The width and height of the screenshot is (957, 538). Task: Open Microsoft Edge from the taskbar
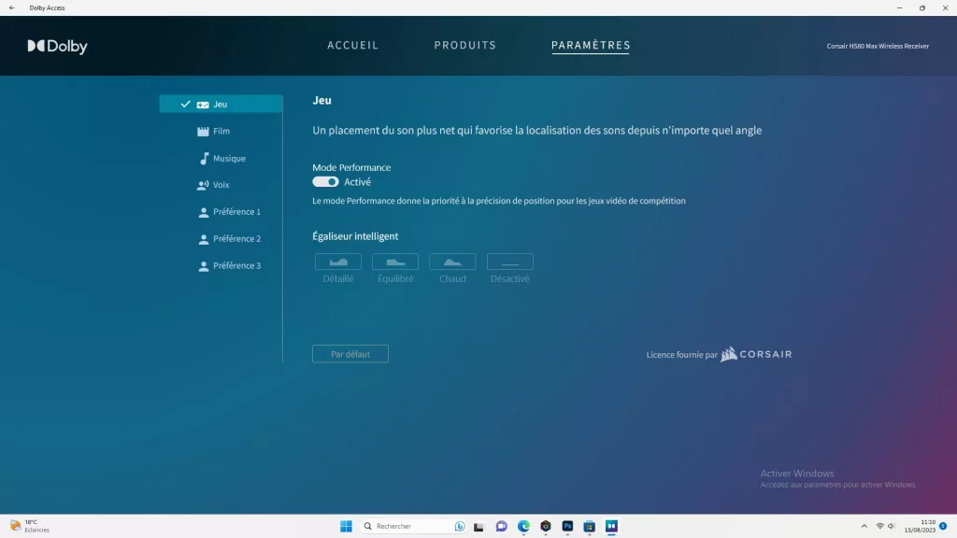pos(523,526)
